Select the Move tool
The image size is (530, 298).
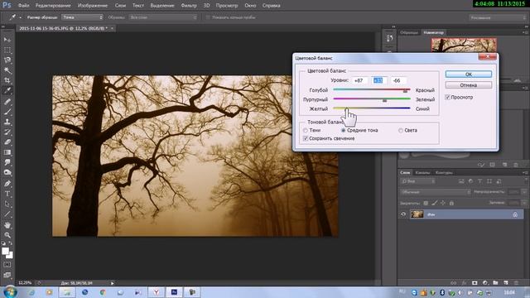click(7, 40)
